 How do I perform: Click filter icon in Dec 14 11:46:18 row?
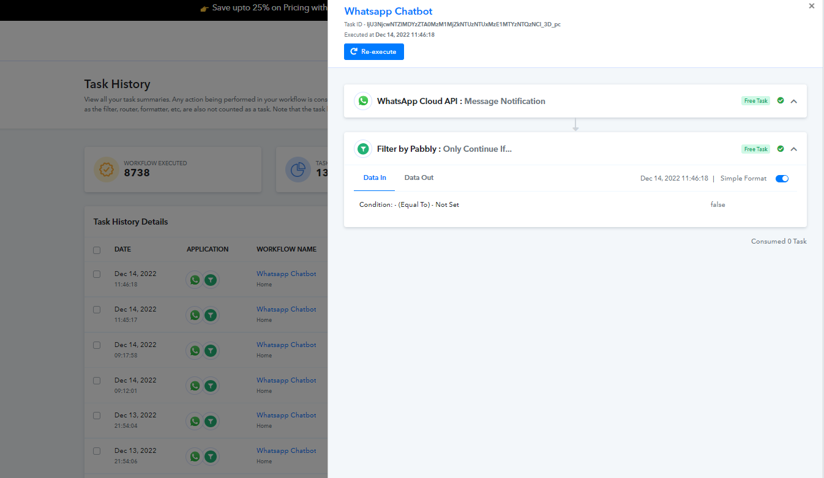click(211, 280)
